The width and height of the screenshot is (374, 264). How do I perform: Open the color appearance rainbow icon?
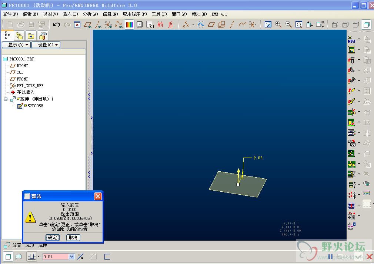pyautogui.click(x=130, y=24)
